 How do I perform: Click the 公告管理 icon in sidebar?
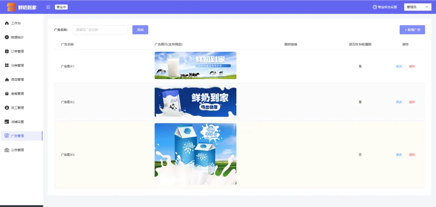tap(7, 150)
